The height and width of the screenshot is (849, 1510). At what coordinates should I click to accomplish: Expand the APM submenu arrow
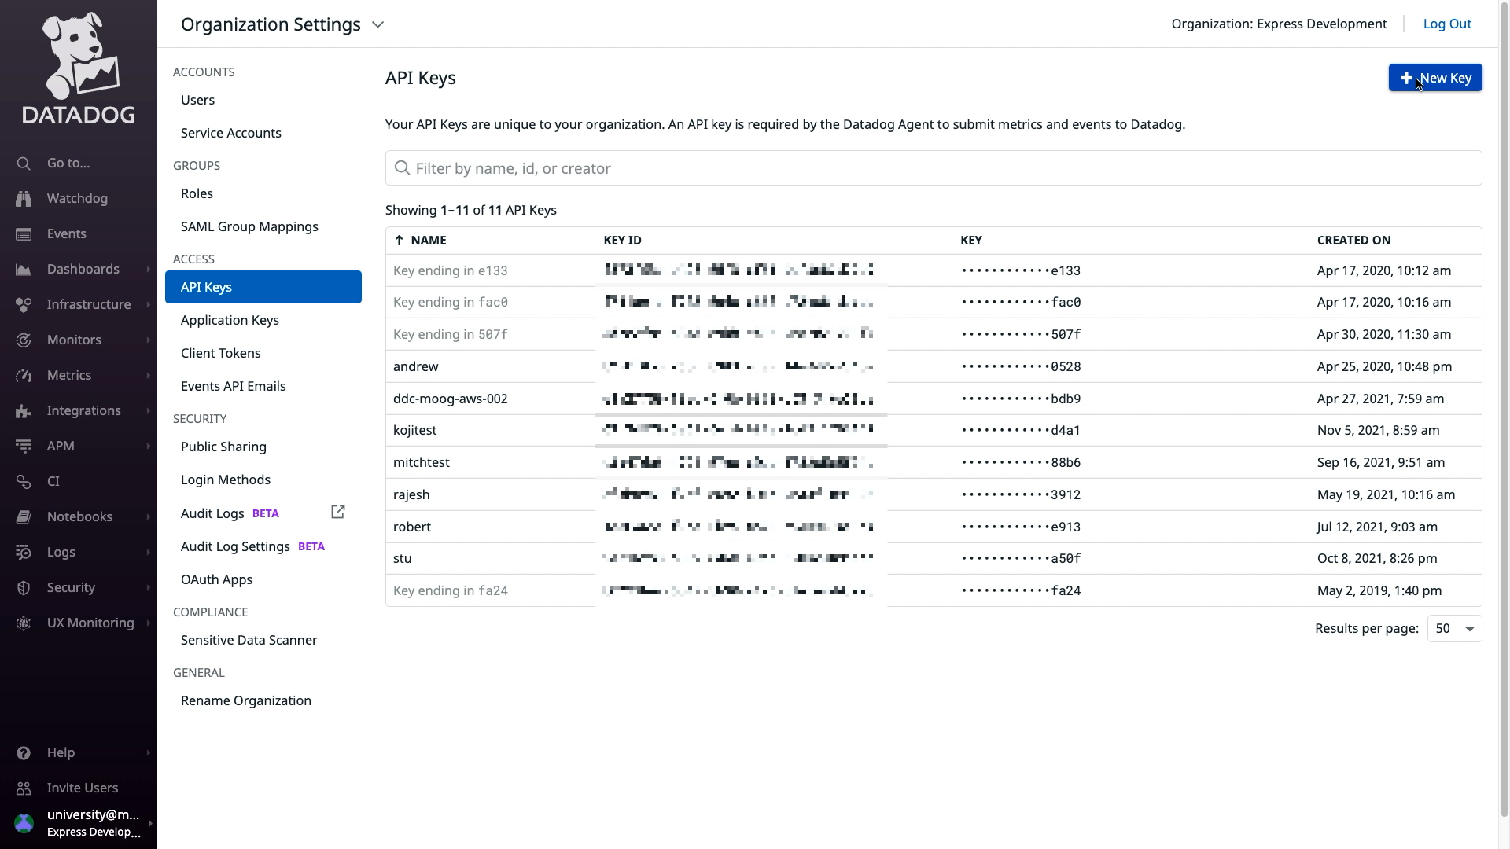(148, 447)
